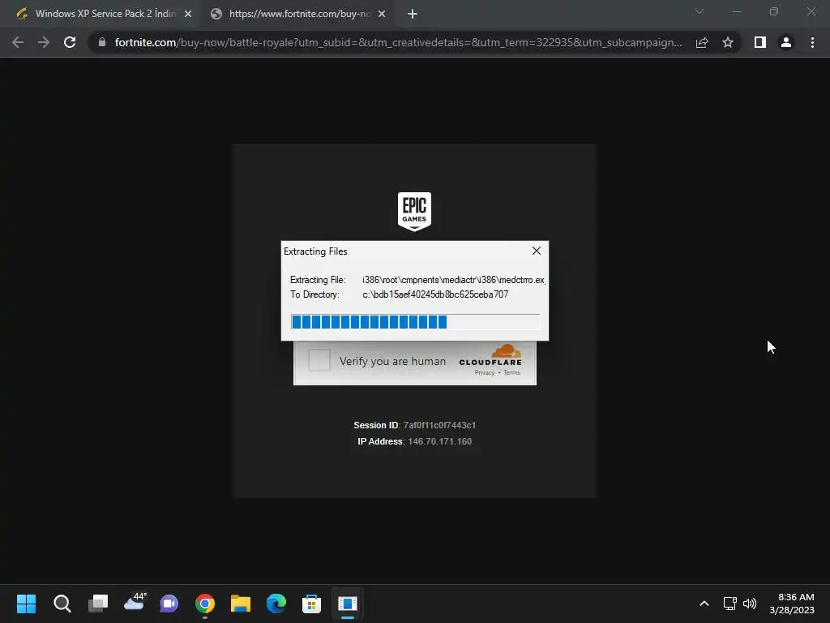Open Task View from the taskbar
The width and height of the screenshot is (830, 623).
click(x=98, y=604)
